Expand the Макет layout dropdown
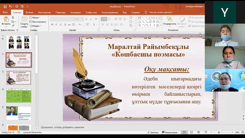This screenshot has height=138, width=245. (34, 18)
